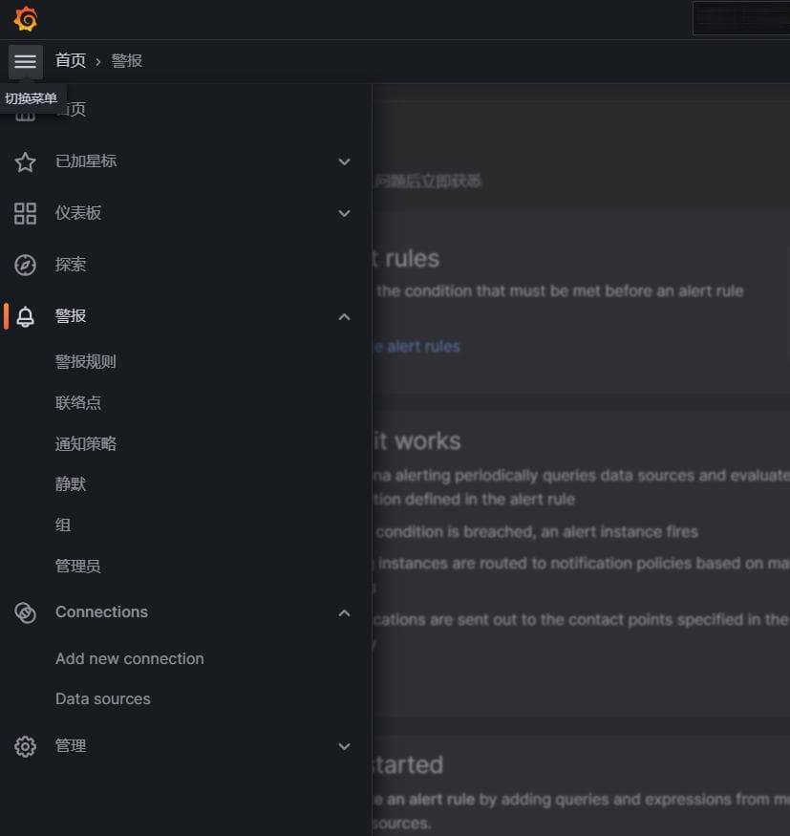The height and width of the screenshot is (836, 790).
Task: Click the administration gear icon
Action: pos(25,746)
